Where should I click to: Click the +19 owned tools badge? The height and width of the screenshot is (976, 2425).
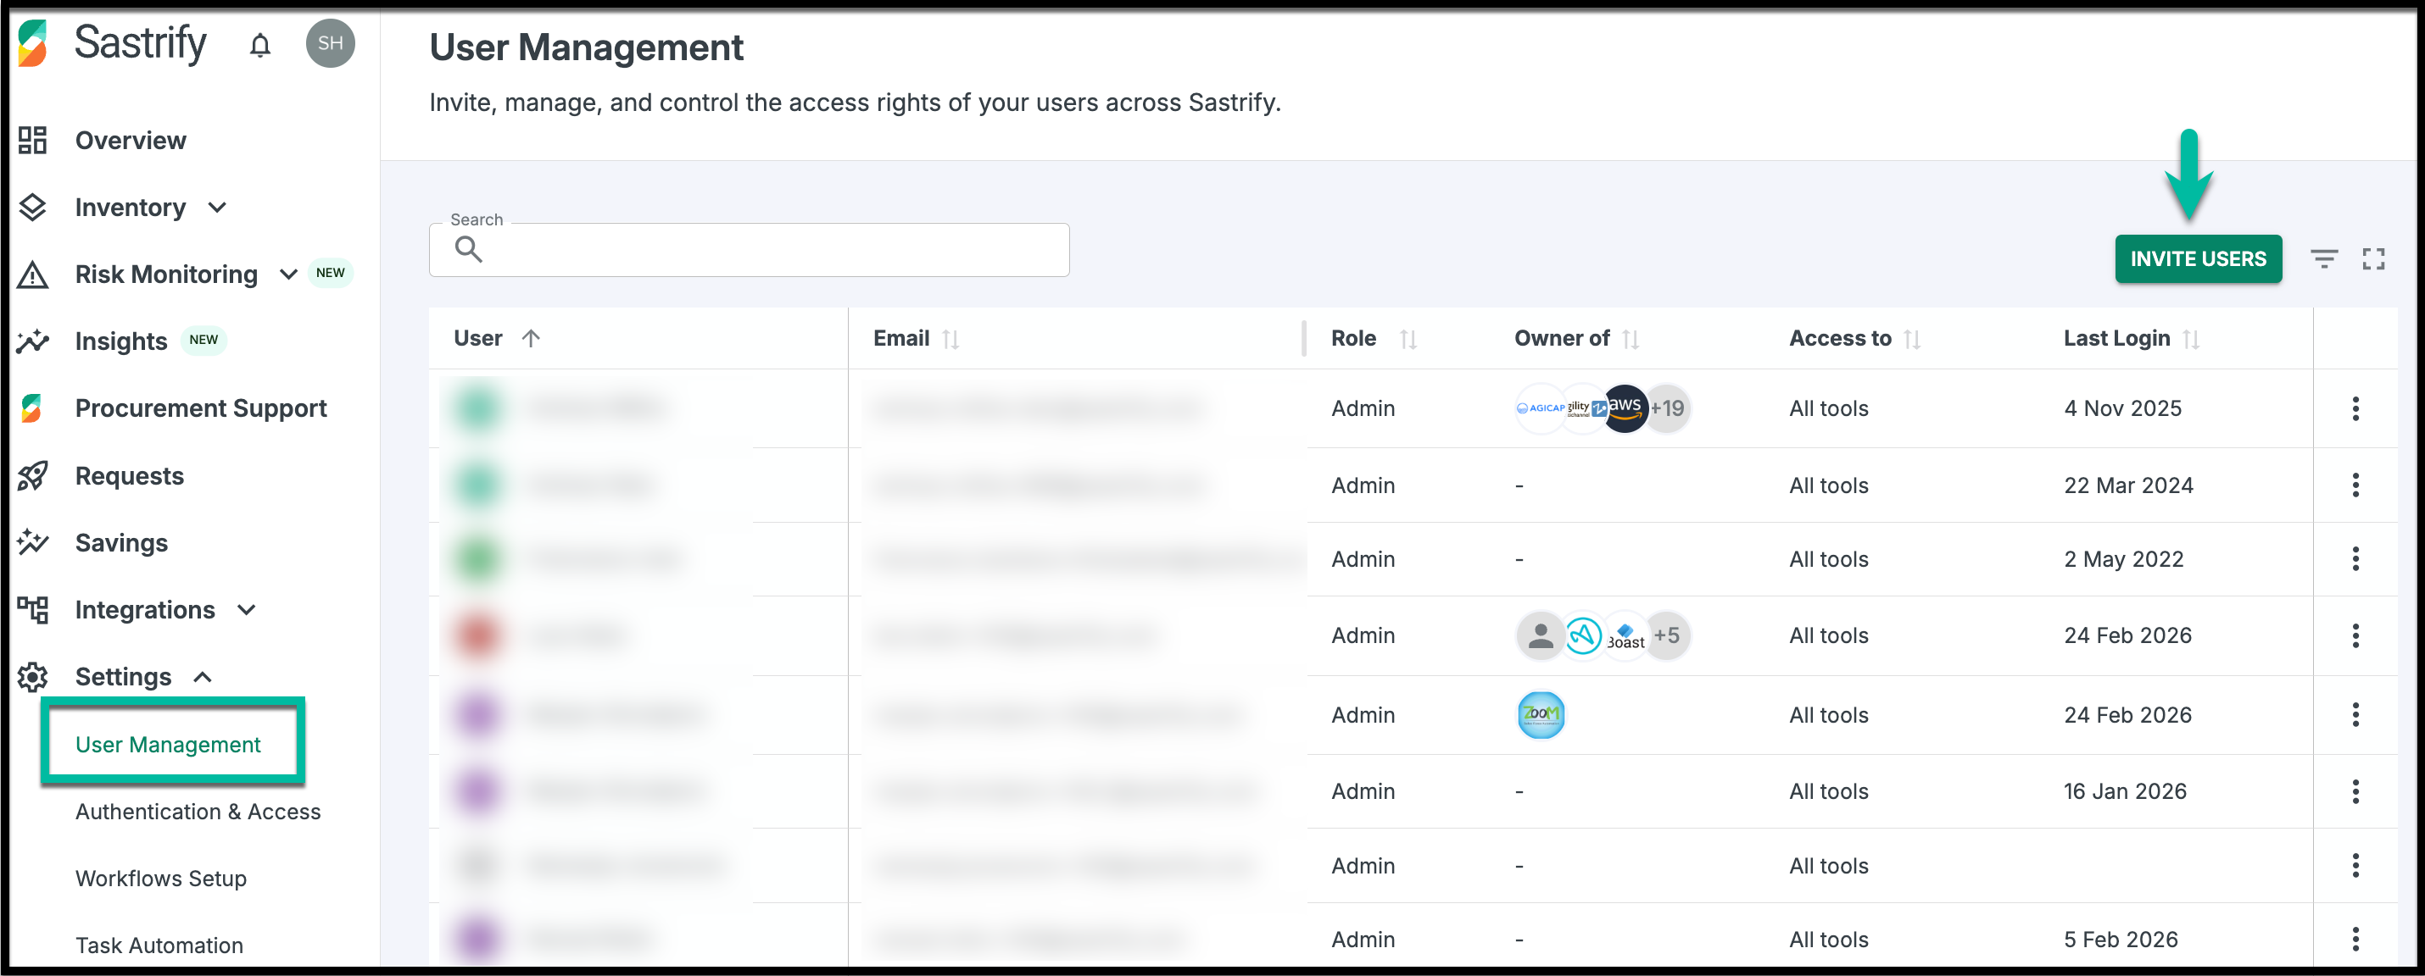pos(1667,408)
